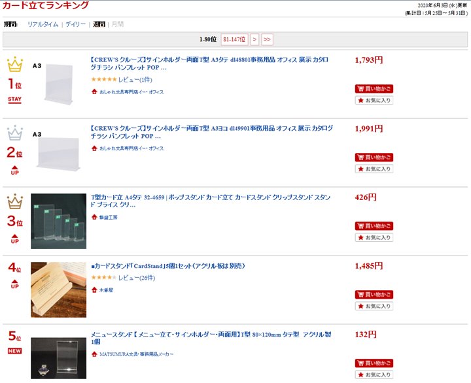Switch ranking period to デイリー
This screenshot has width=471, height=383.
pyautogui.click(x=76, y=24)
